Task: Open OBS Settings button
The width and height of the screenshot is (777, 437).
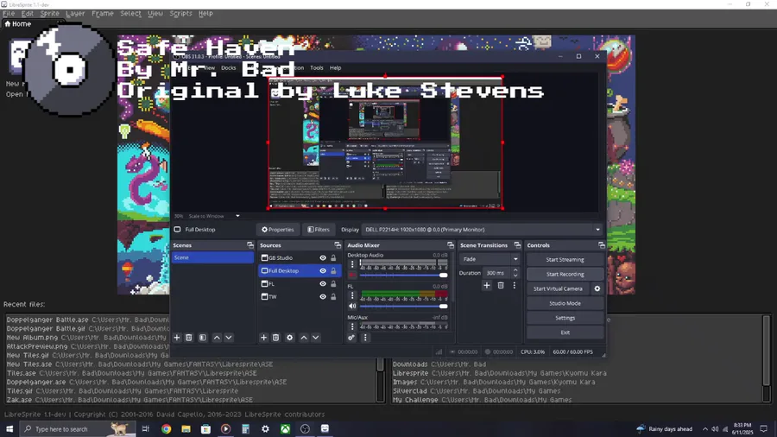Action: click(565, 318)
